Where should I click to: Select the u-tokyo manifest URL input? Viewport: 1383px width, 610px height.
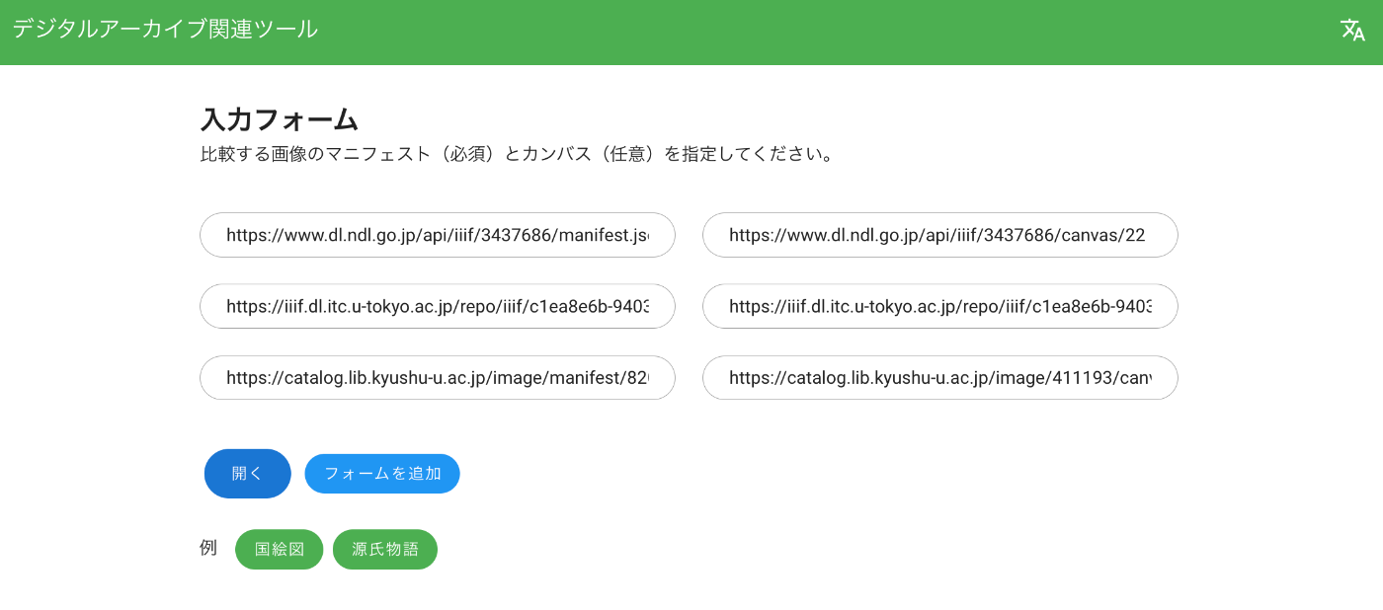[x=438, y=306]
